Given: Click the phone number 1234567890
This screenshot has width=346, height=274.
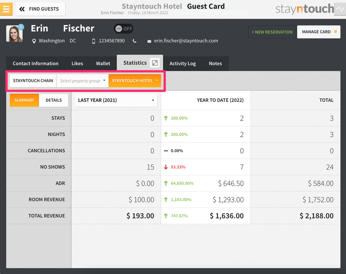Looking at the screenshot, I should 112,41.
